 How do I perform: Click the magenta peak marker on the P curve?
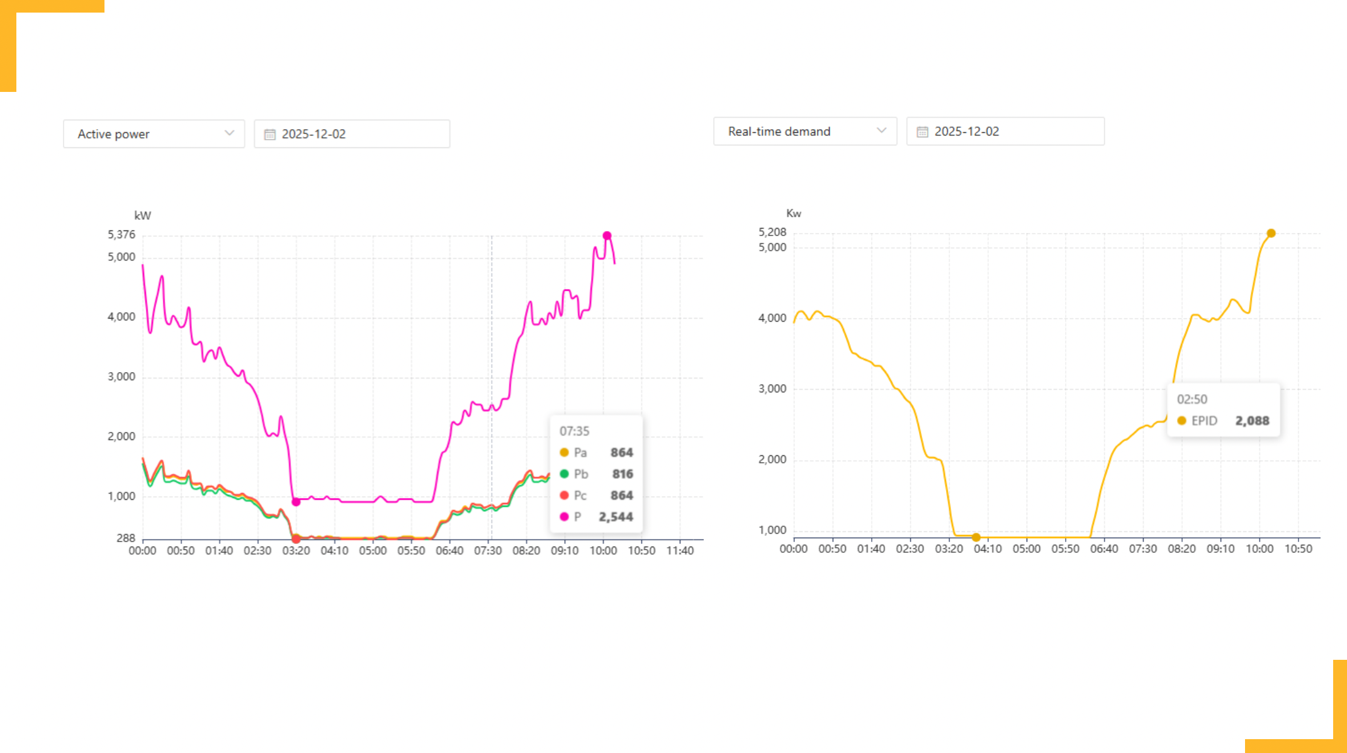[607, 235]
